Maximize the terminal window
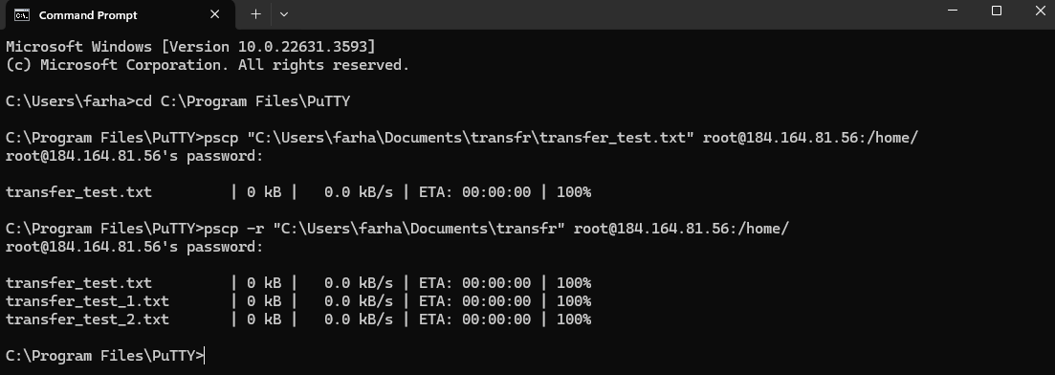 [x=997, y=11]
